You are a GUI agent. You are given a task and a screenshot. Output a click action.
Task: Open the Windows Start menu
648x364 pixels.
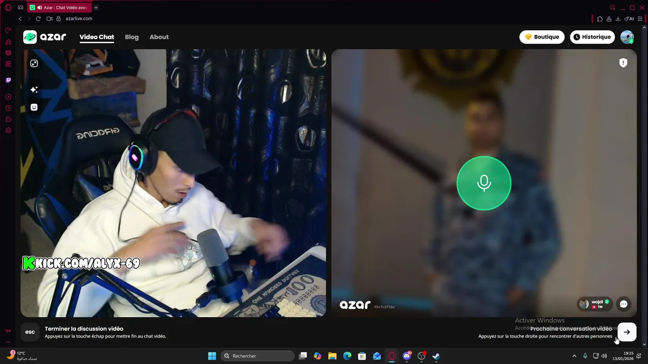click(212, 356)
